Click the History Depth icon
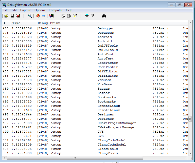195x163 pixels. tap(92, 16)
